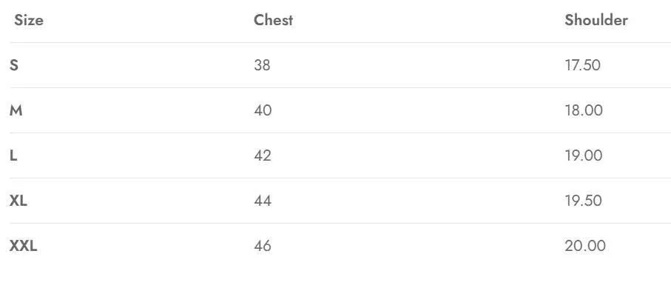Select the L size row label
Image resolution: width=671 pixels, height=285 pixels.
(13, 155)
